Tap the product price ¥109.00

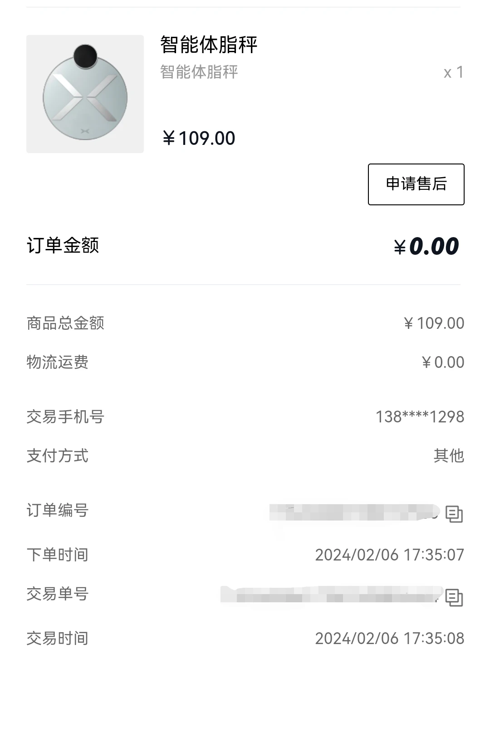pyautogui.click(x=199, y=138)
